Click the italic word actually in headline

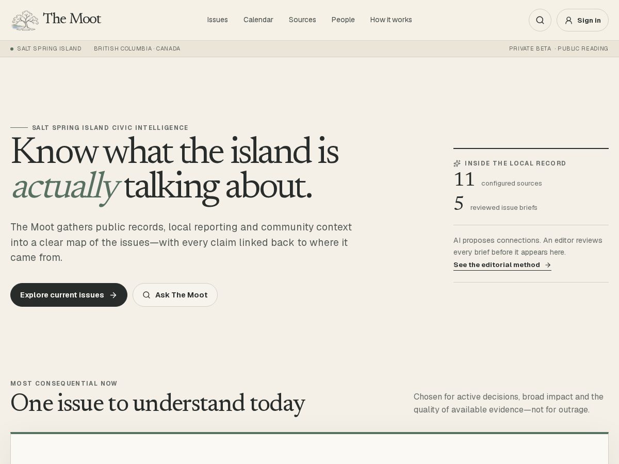(65, 186)
